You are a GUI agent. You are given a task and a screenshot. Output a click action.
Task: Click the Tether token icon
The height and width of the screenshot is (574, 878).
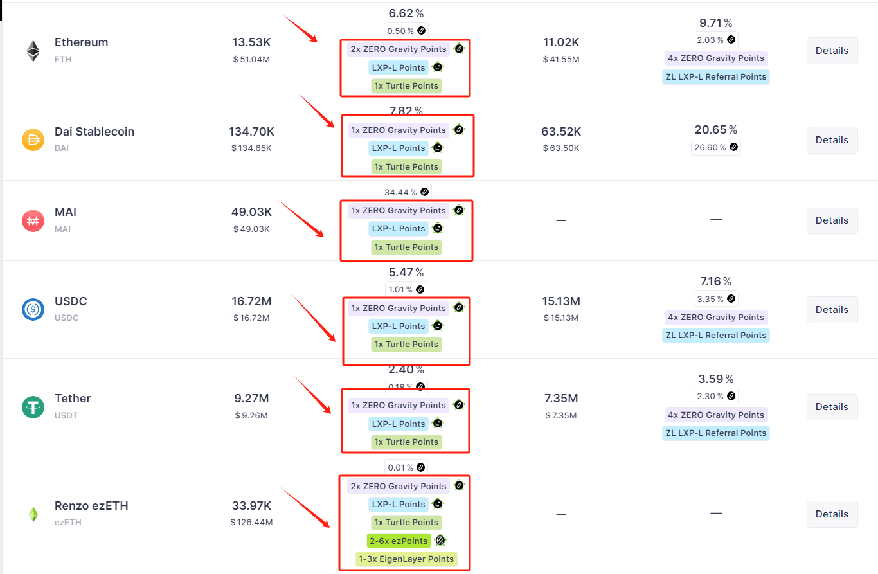coord(33,407)
